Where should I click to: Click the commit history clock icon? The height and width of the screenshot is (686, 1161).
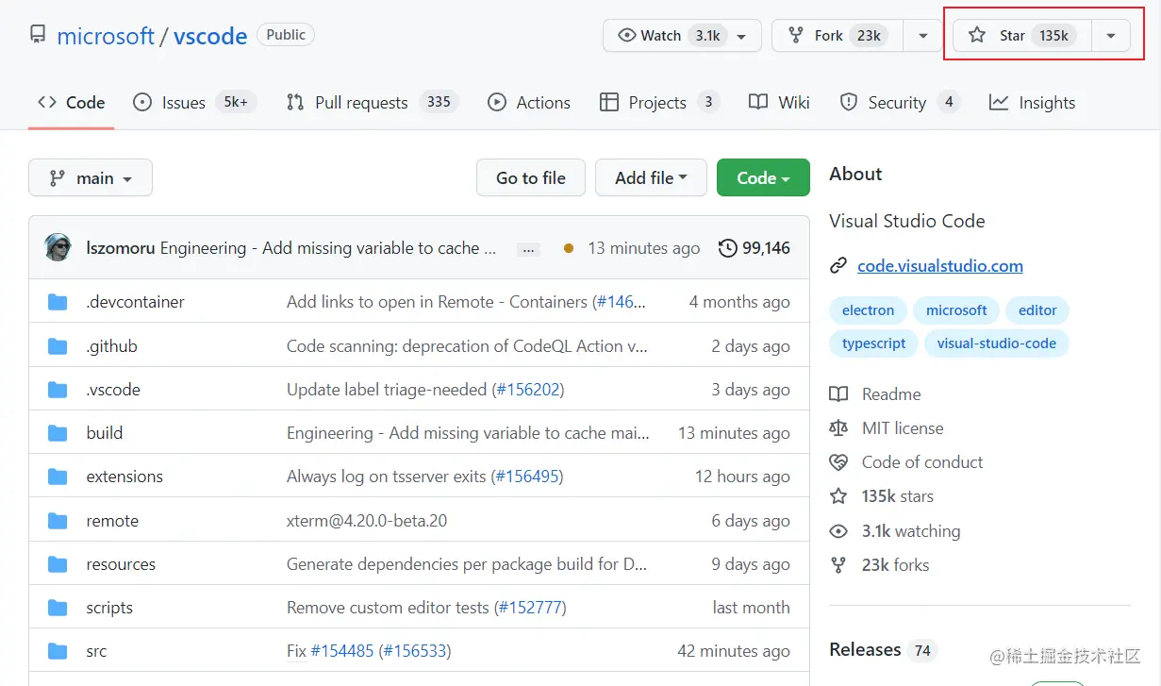point(727,248)
